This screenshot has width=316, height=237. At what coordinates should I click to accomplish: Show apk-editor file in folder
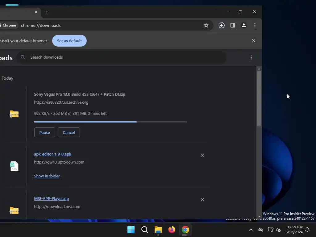(x=47, y=176)
